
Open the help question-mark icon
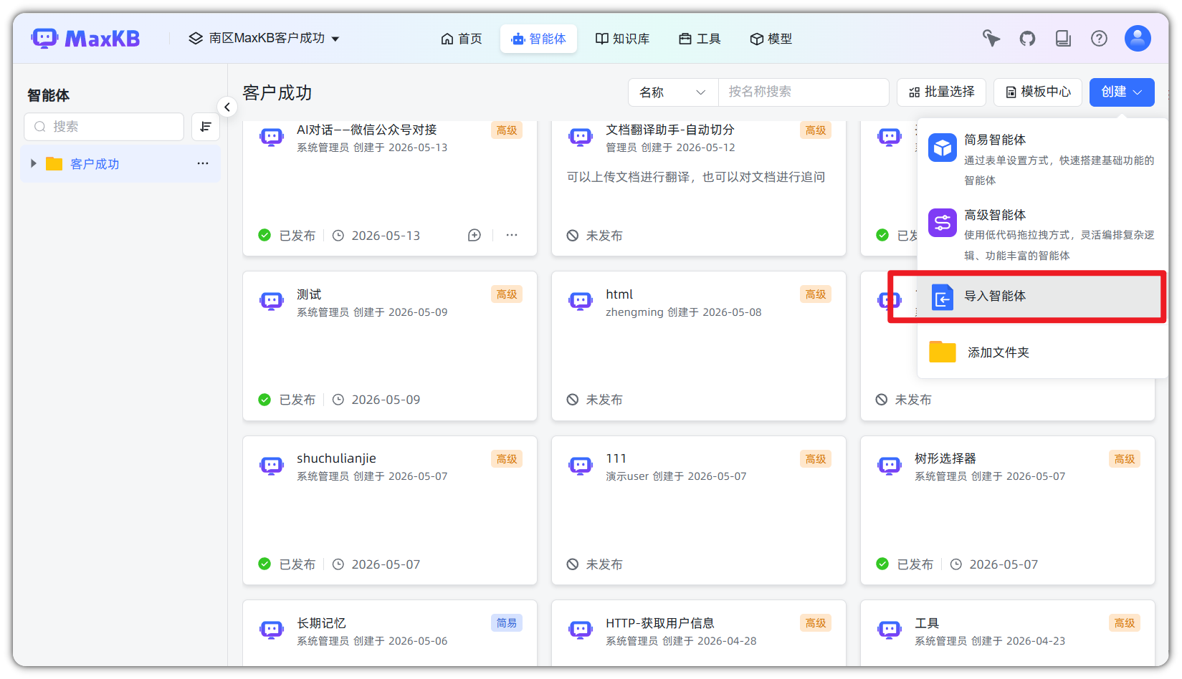pos(1099,39)
